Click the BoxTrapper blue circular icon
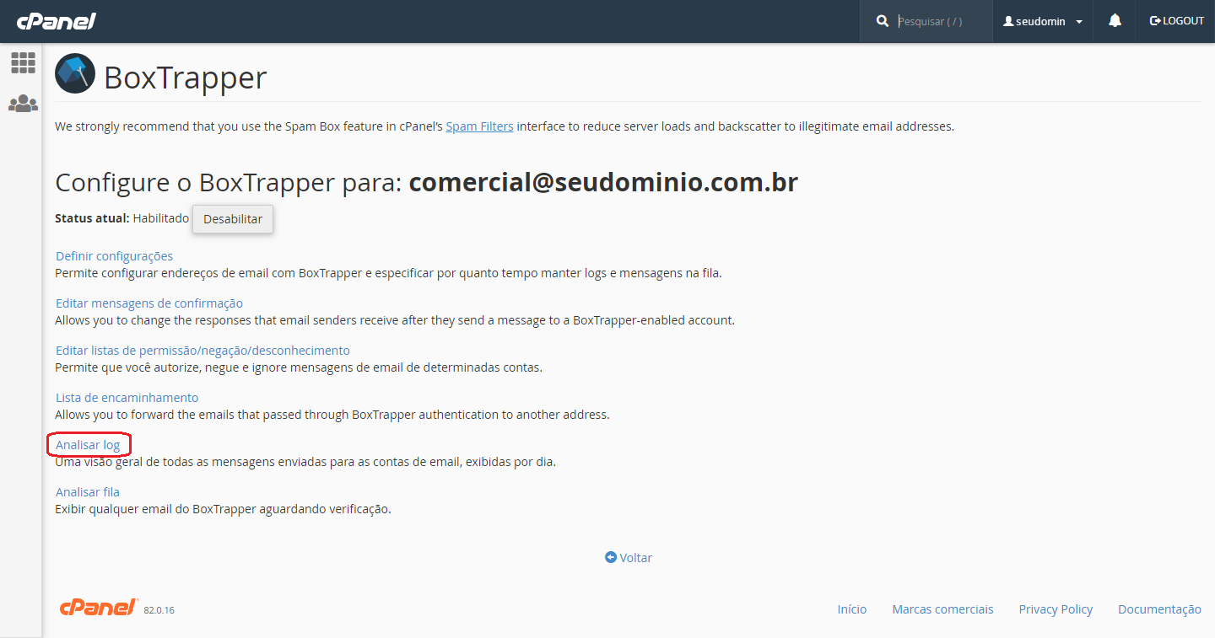1215x638 pixels. pos(75,73)
